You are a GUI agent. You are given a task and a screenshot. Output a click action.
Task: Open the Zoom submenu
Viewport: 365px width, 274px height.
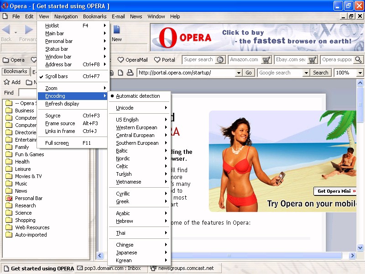pyautogui.click(x=73, y=88)
